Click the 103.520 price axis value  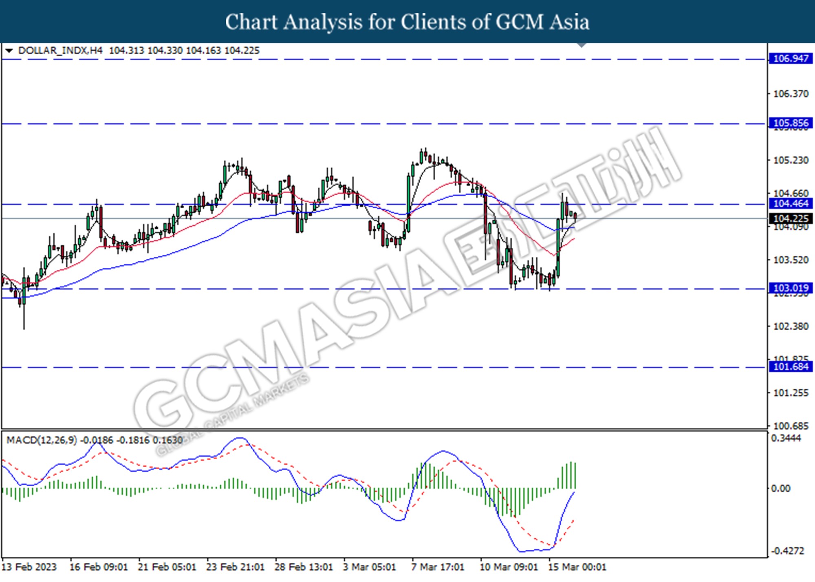tap(791, 260)
